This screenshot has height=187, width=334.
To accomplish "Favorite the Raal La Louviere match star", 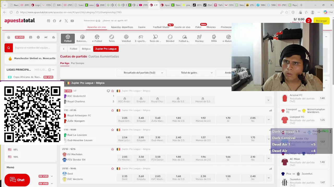I will pyautogui.click(x=112, y=130).
